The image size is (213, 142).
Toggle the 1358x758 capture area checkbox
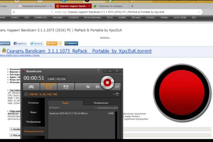click(x=26, y=94)
